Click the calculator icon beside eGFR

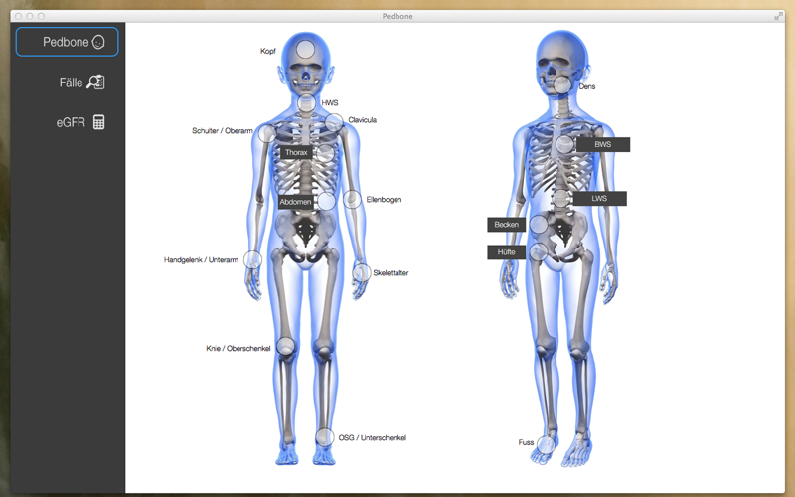(x=98, y=122)
